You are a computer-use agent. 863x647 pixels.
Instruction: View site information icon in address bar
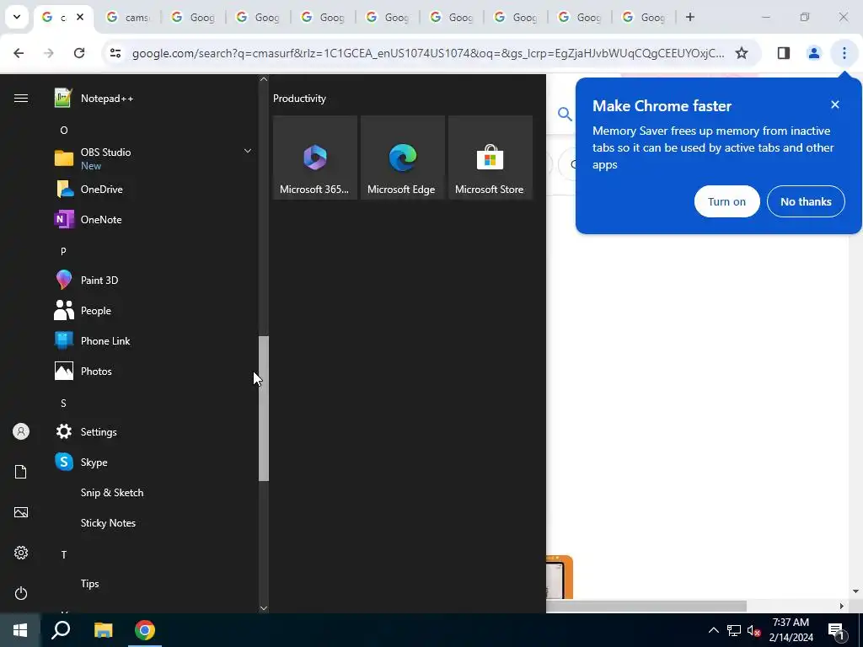coord(115,53)
